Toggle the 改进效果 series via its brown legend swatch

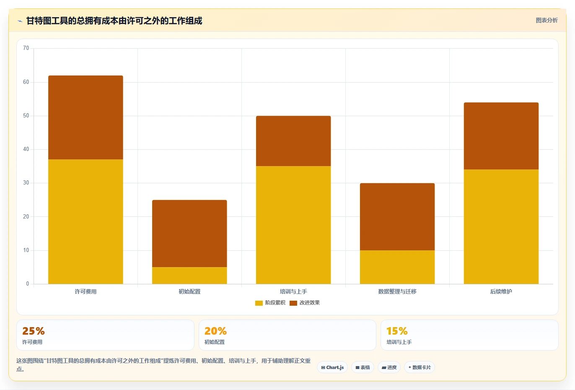click(x=293, y=303)
